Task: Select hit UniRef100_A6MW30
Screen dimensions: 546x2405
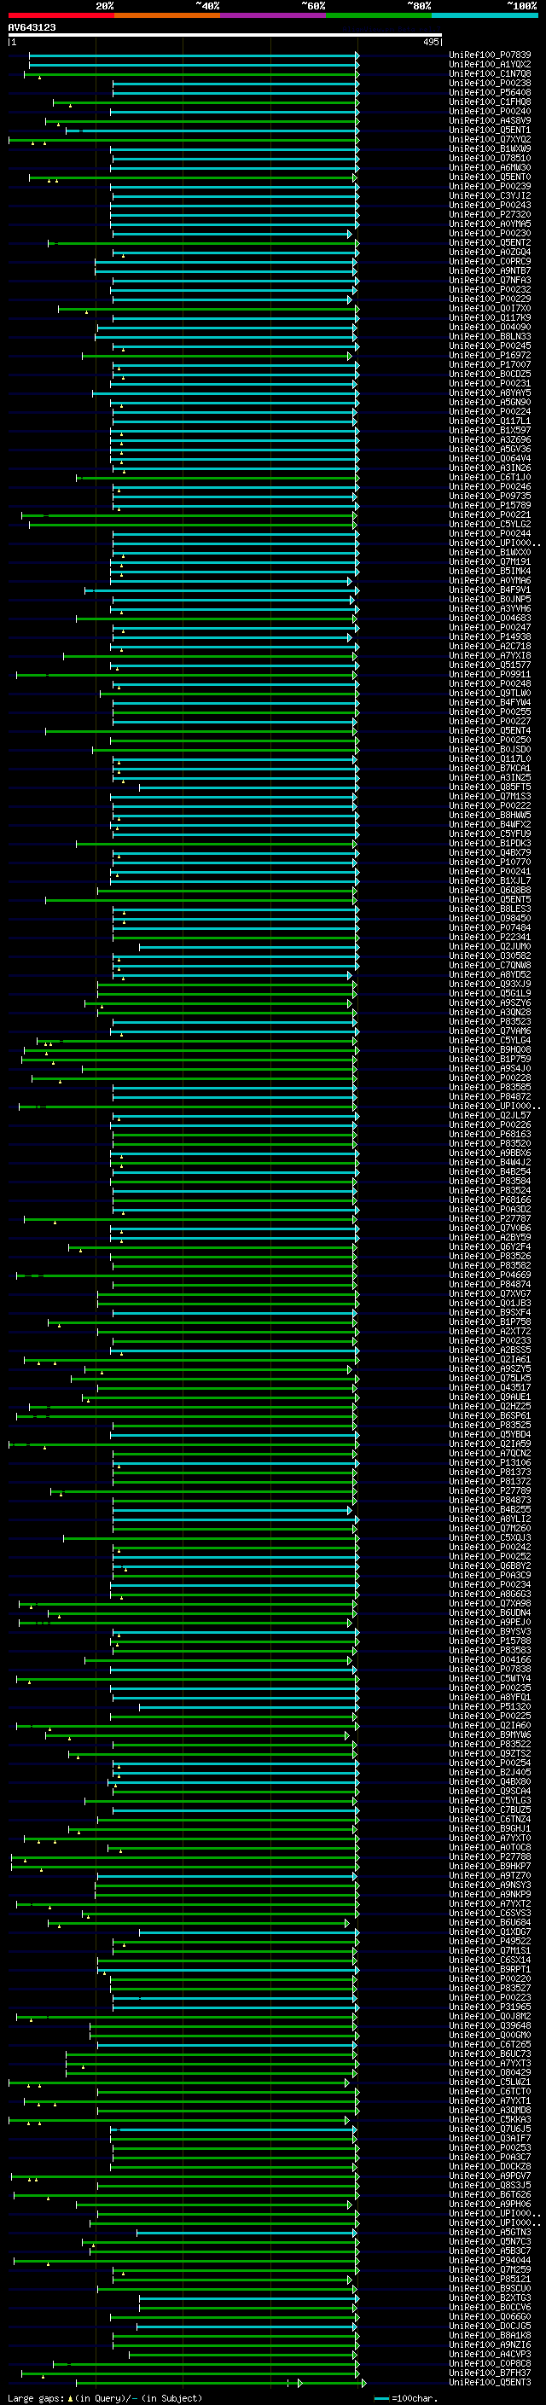Action: tap(490, 167)
